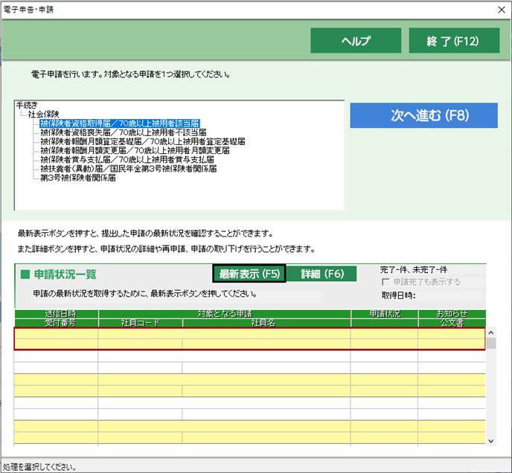Screen dimensions: 512x473
Task: Open the ヘルプ help button
Action: point(356,40)
